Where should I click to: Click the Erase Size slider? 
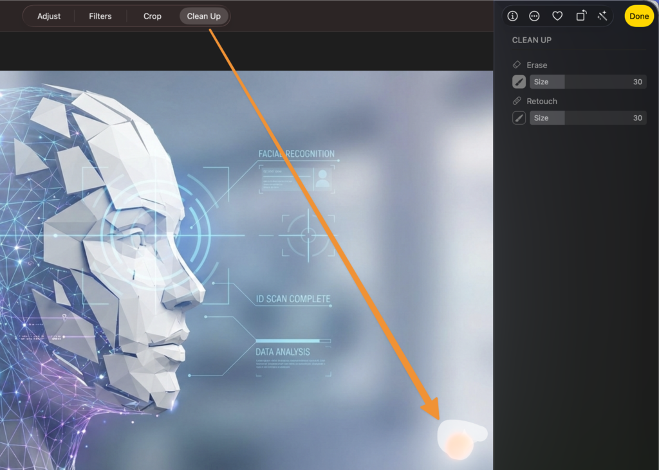coord(588,82)
